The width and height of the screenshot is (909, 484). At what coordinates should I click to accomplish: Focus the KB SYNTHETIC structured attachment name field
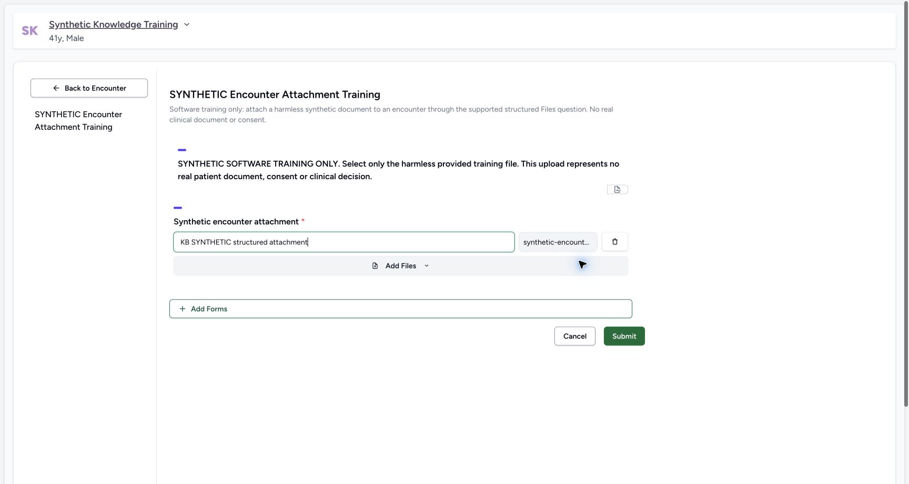click(x=344, y=242)
